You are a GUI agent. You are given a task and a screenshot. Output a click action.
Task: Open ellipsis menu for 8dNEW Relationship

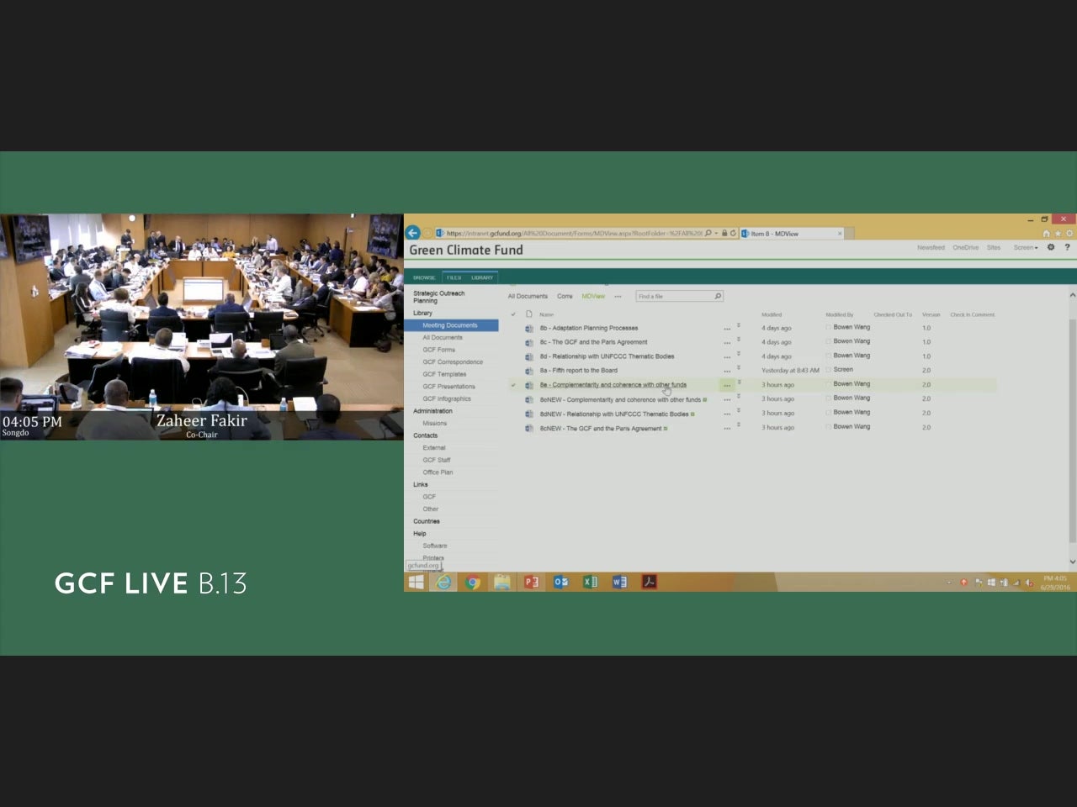coord(727,414)
